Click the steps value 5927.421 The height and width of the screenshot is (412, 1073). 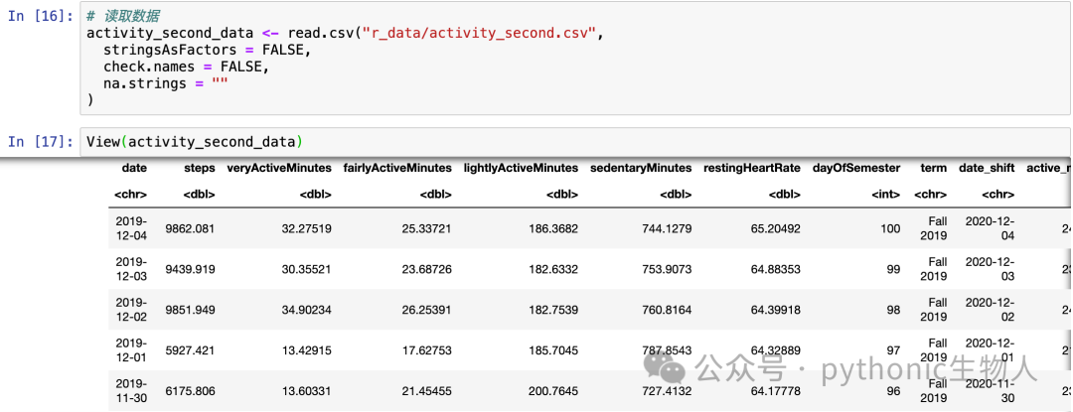(190, 350)
